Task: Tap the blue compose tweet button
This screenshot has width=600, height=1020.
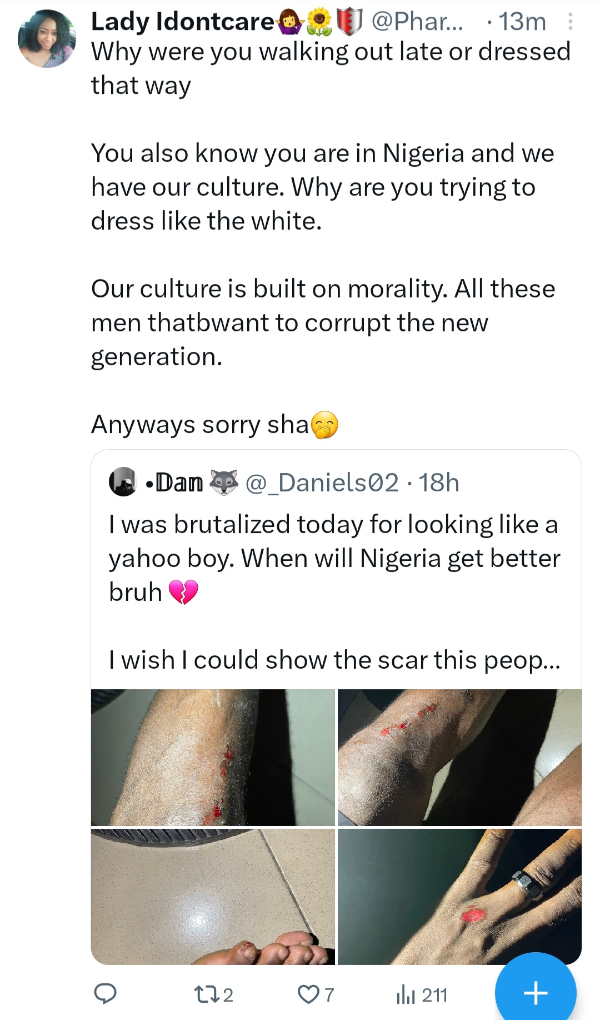Action: pos(535,993)
